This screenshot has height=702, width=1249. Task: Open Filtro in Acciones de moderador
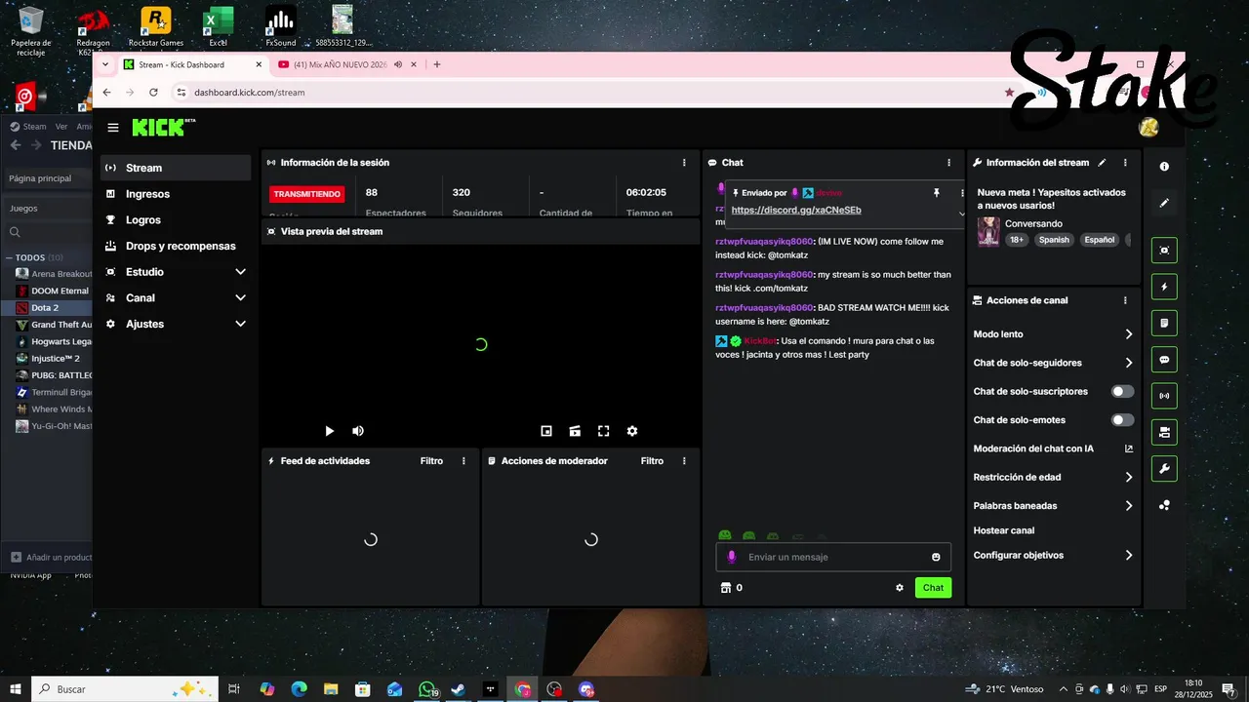[x=652, y=461]
